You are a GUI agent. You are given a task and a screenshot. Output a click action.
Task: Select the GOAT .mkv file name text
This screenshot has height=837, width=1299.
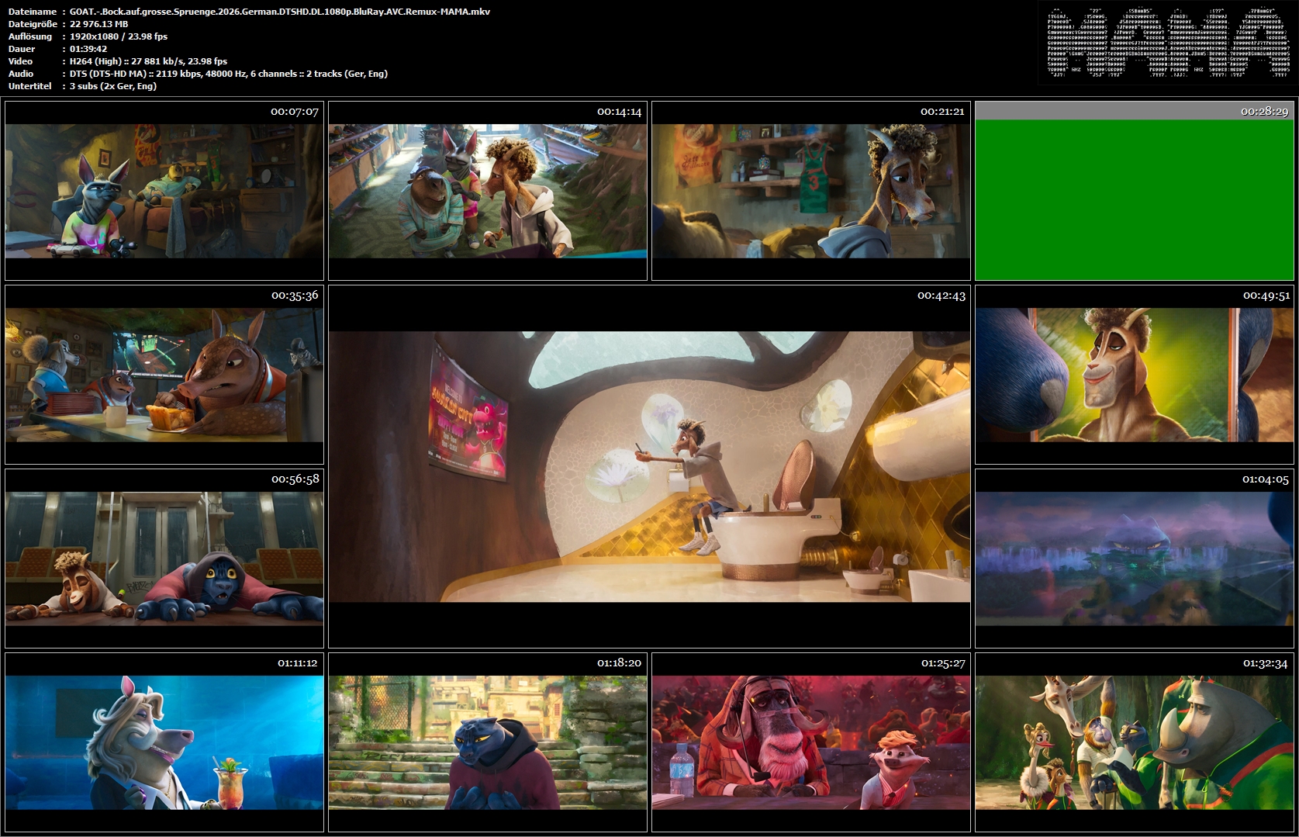click(280, 12)
